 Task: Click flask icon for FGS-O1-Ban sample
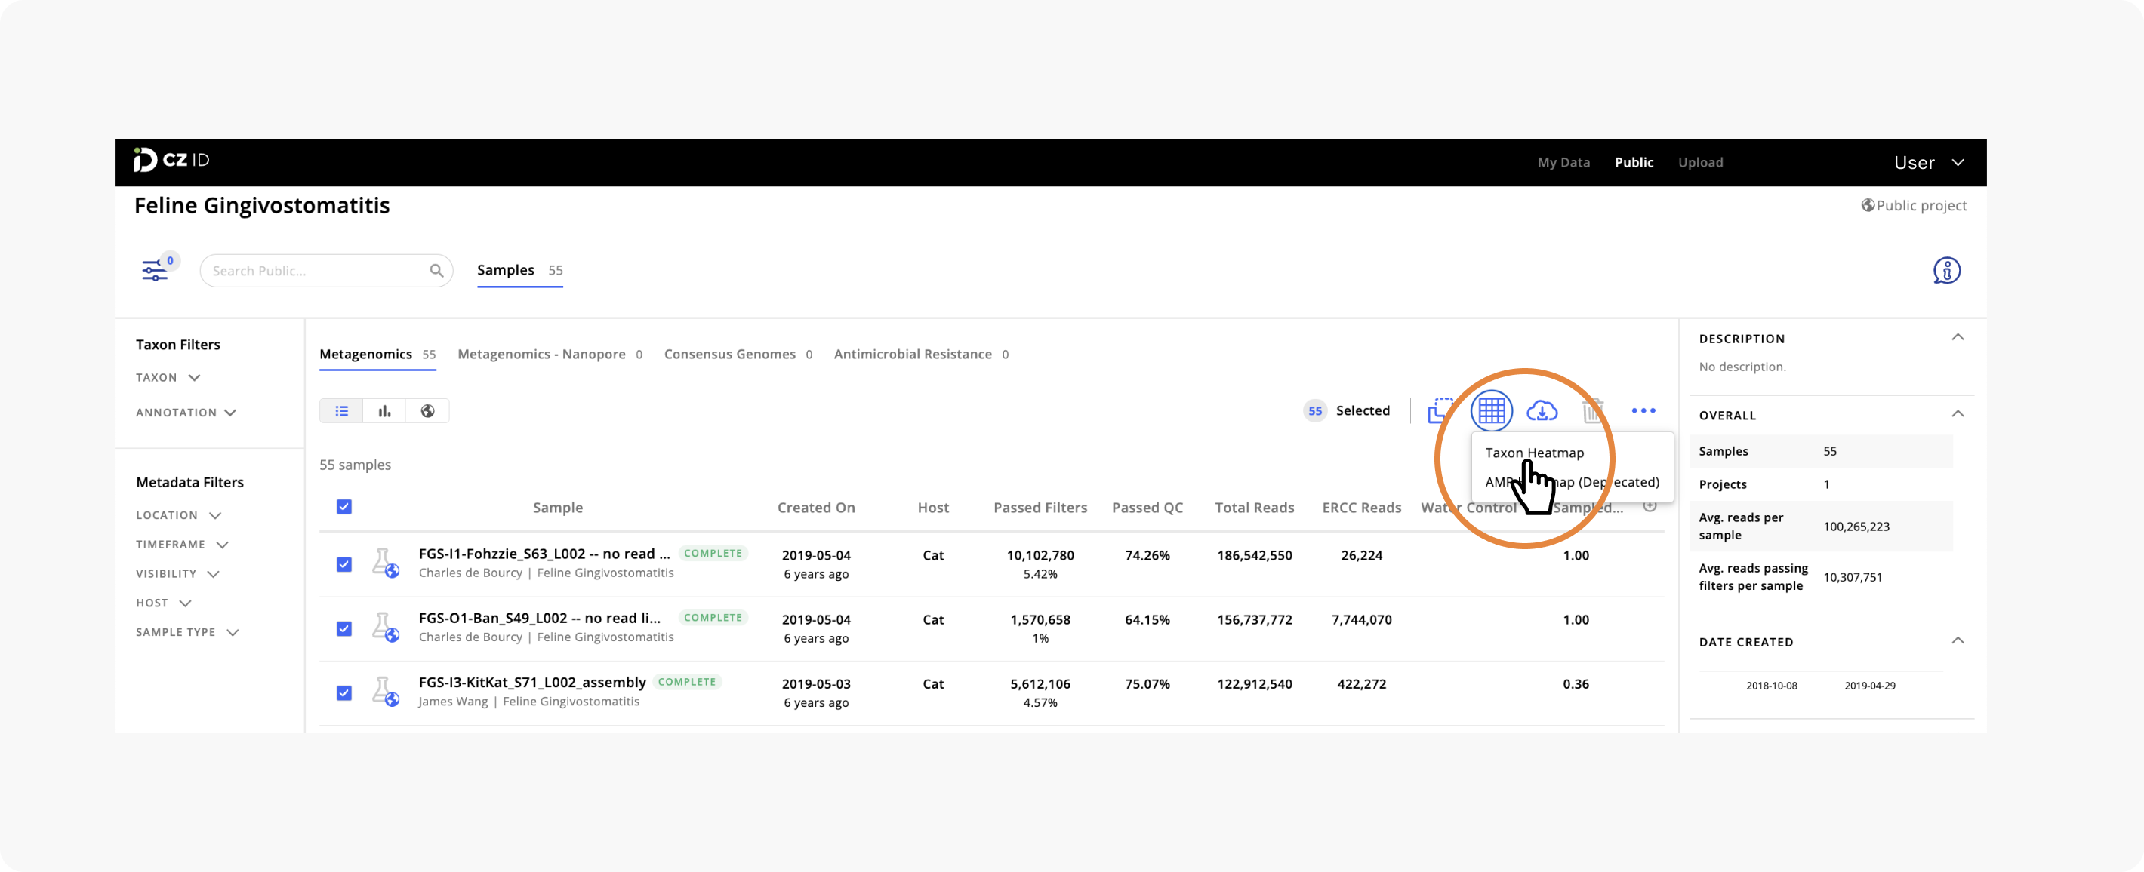(x=385, y=628)
